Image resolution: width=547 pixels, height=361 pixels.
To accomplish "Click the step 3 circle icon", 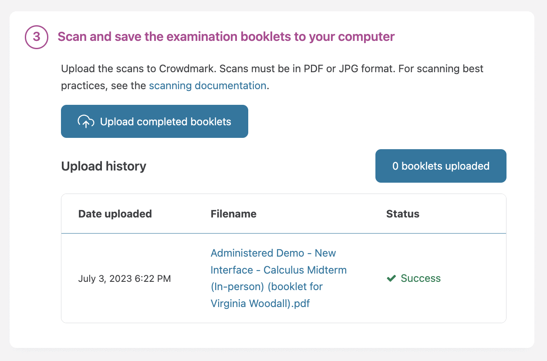I will (37, 37).
